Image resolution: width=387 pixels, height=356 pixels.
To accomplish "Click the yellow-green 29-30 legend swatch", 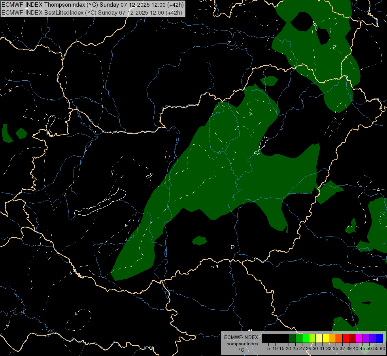I will pyautogui.click(x=312, y=338).
